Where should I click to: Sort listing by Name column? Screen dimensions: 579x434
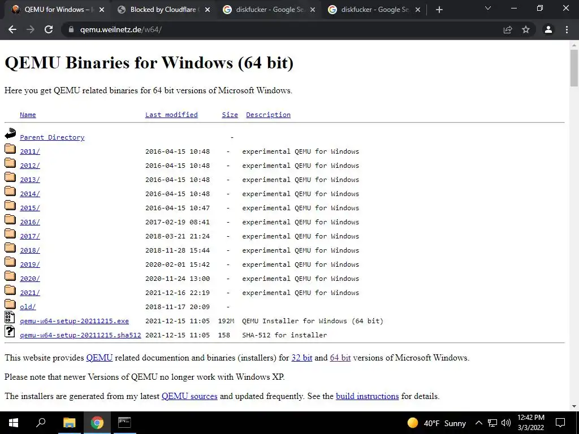[x=28, y=115]
